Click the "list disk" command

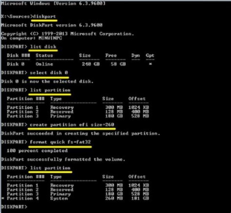43,47
